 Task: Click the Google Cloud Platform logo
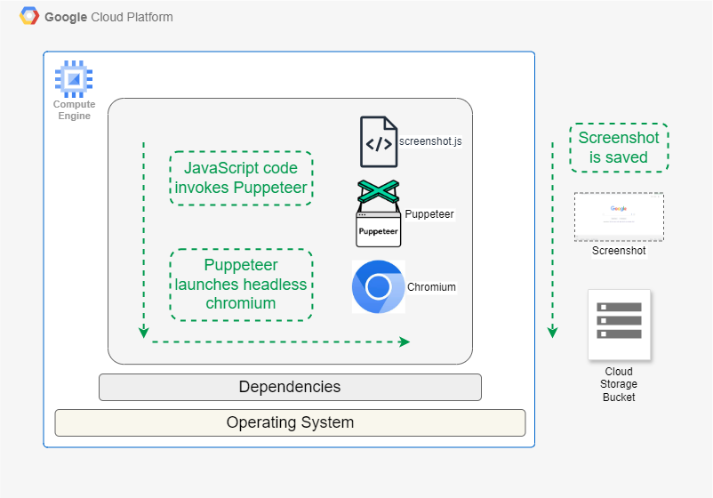(x=29, y=17)
